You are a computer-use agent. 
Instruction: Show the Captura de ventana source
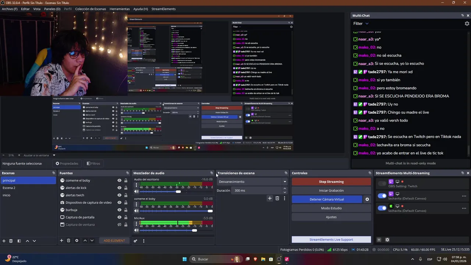click(119, 225)
